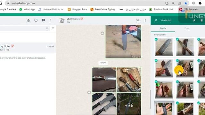Delete the selected media with trash icon
Screen dimensions: 205x115
coord(201,20)
